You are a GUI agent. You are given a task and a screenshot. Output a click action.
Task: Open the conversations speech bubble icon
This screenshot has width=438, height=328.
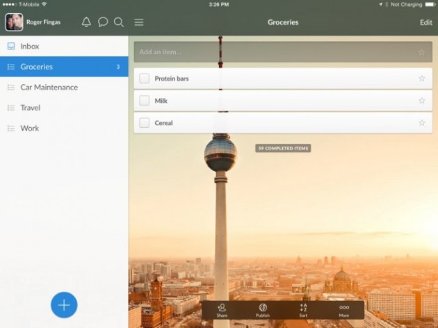click(103, 22)
